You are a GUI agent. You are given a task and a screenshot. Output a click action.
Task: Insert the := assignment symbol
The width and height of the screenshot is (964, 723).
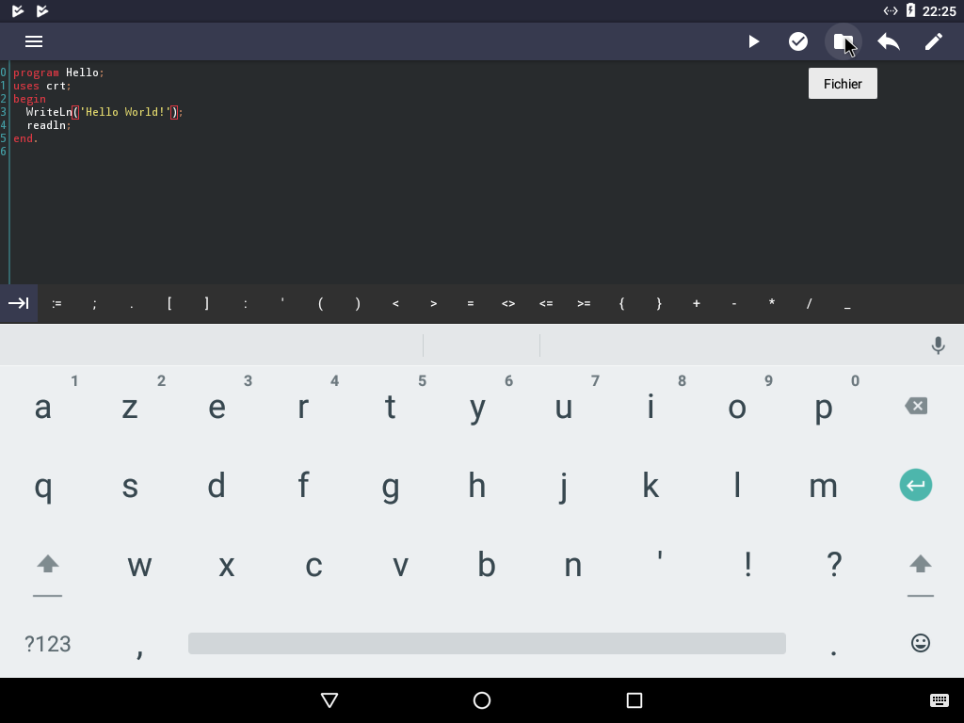(x=56, y=303)
